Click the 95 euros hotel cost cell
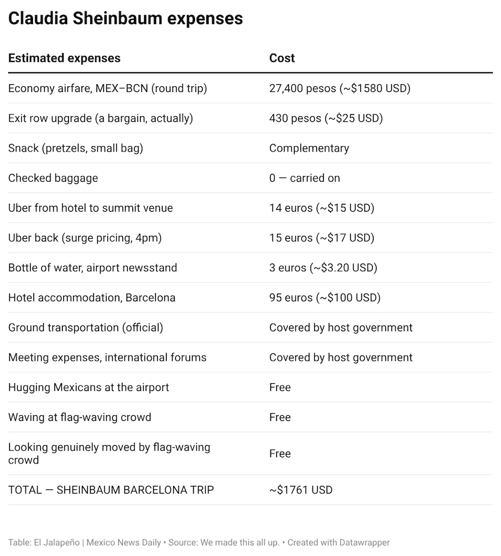 point(325,298)
